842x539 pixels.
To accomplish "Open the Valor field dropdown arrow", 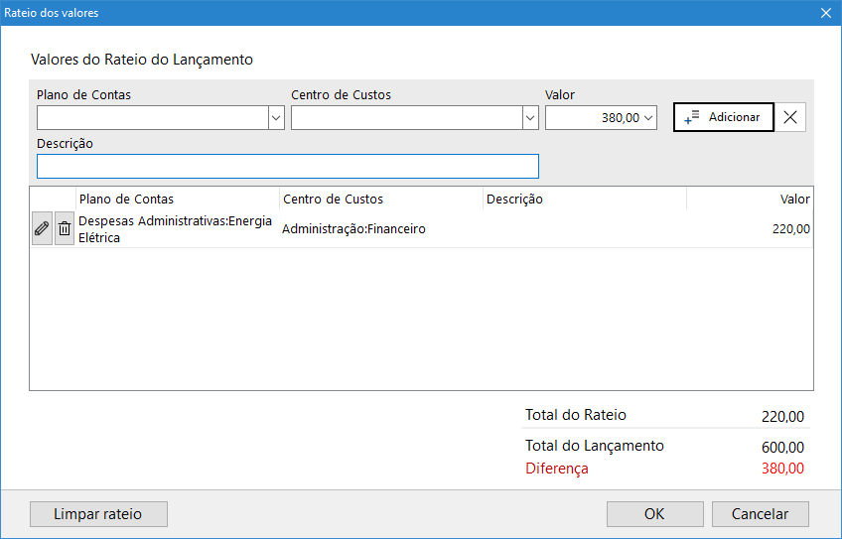I will click(x=649, y=117).
